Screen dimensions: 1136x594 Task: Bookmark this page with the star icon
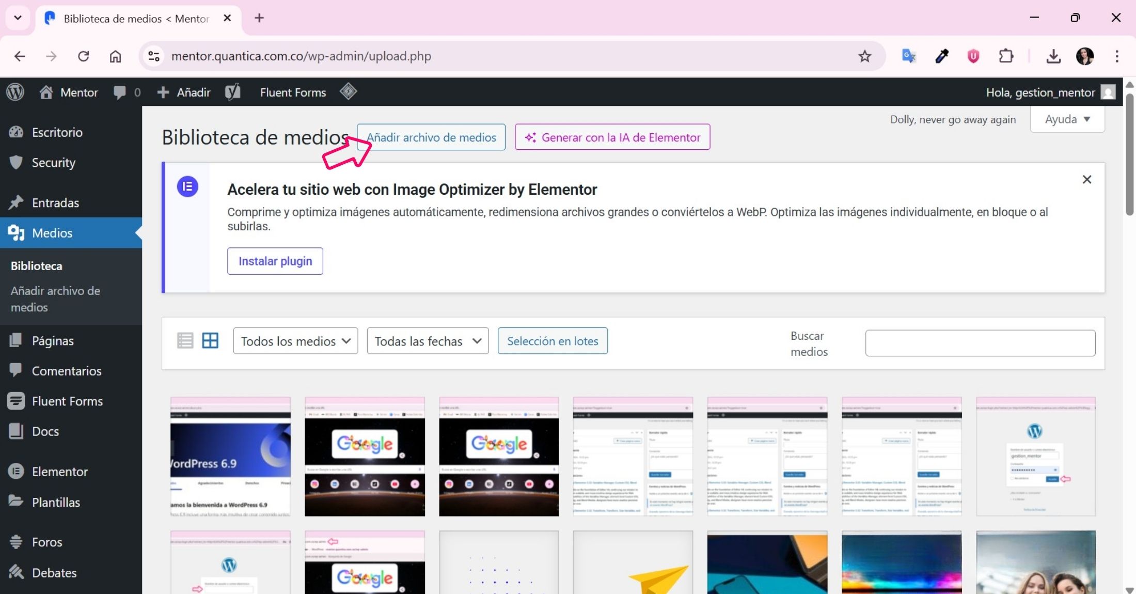pos(864,56)
